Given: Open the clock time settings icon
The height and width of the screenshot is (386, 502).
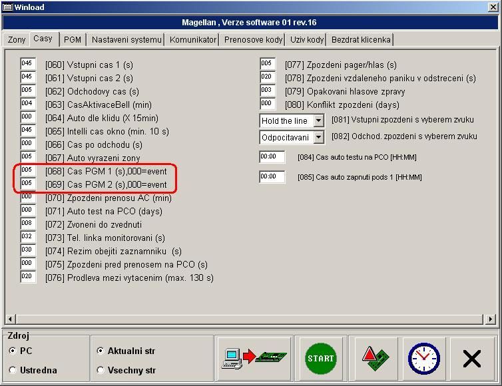Looking at the screenshot, I should click(x=423, y=359).
